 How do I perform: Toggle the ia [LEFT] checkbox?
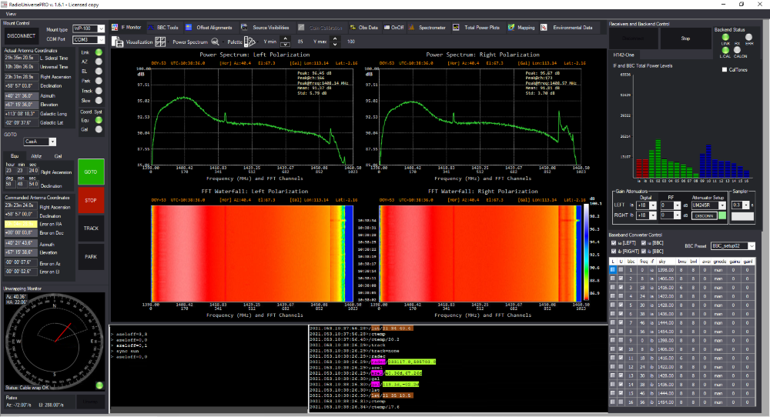point(614,242)
